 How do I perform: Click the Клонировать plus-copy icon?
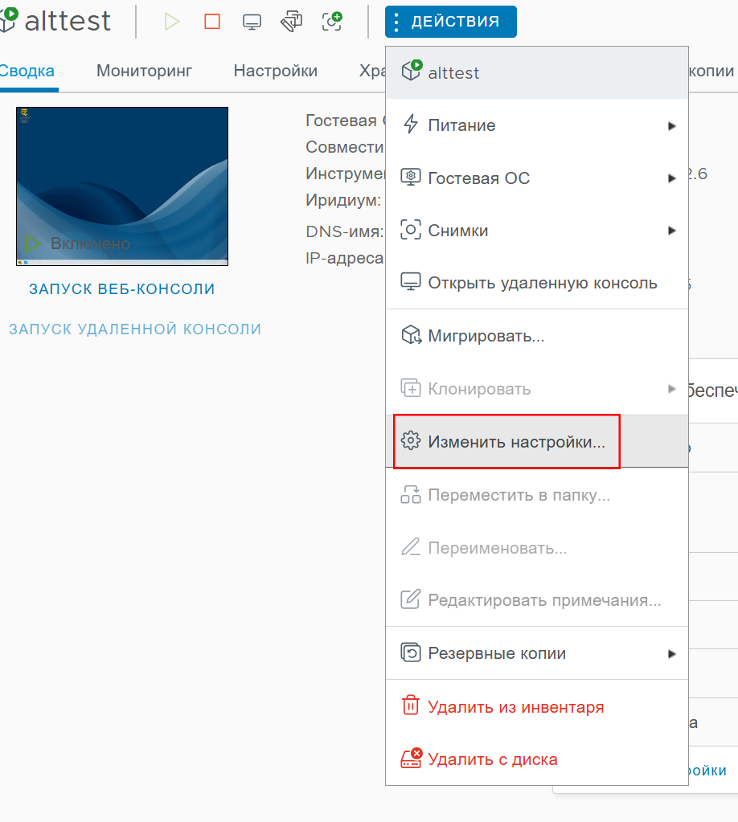click(411, 388)
